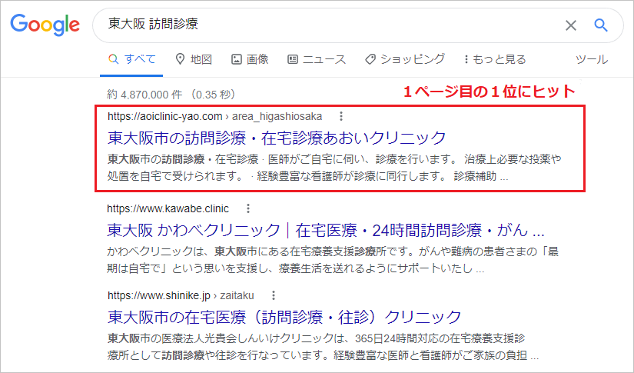The image size is (634, 373).
Task: Click the www.shinike.jp › zaitaku URL
Action: pyautogui.click(x=181, y=295)
